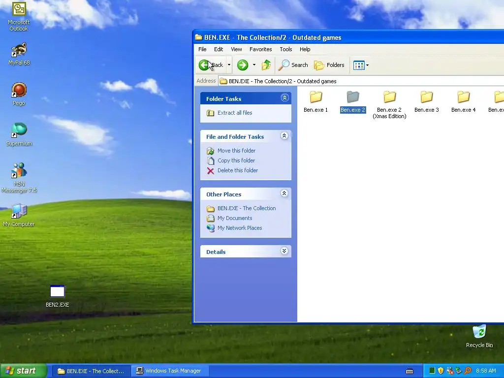Image resolution: width=504 pixels, height=378 pixels.
Task: Click the MSN Messenger tray icon
Action: (x=450, y=371)
